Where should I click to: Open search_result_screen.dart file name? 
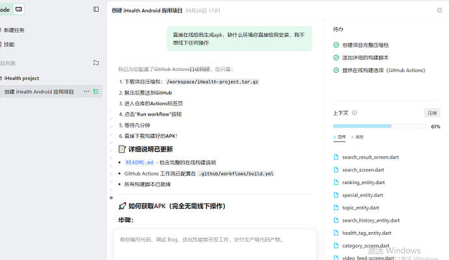370,157
